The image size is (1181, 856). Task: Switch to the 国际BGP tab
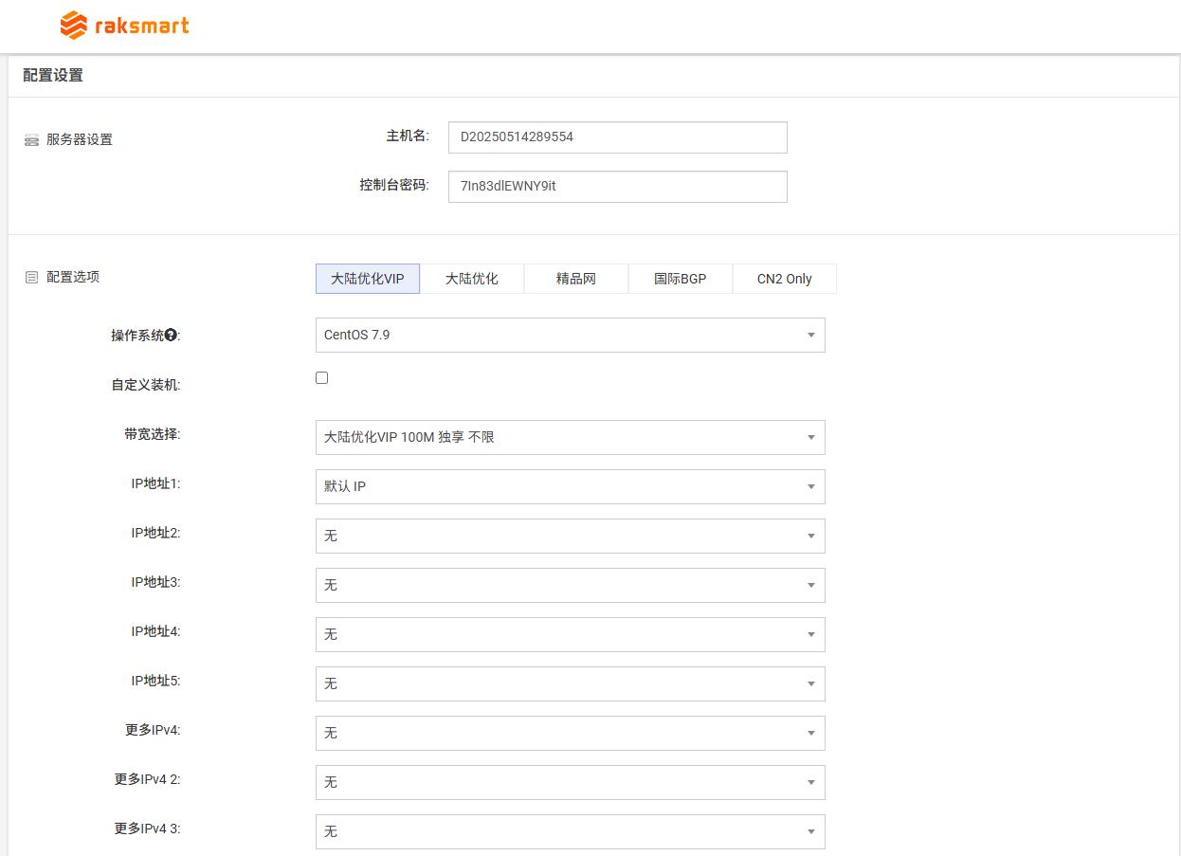point(680,278)
